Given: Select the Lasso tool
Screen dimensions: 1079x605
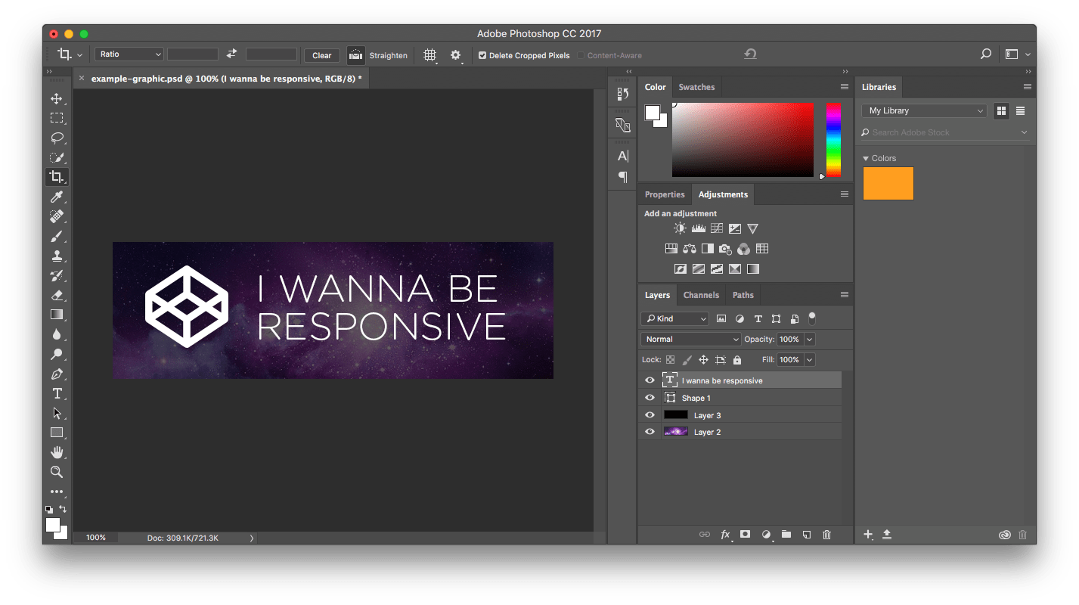Looking at the screenshot, I should click(x=57, y=138).
